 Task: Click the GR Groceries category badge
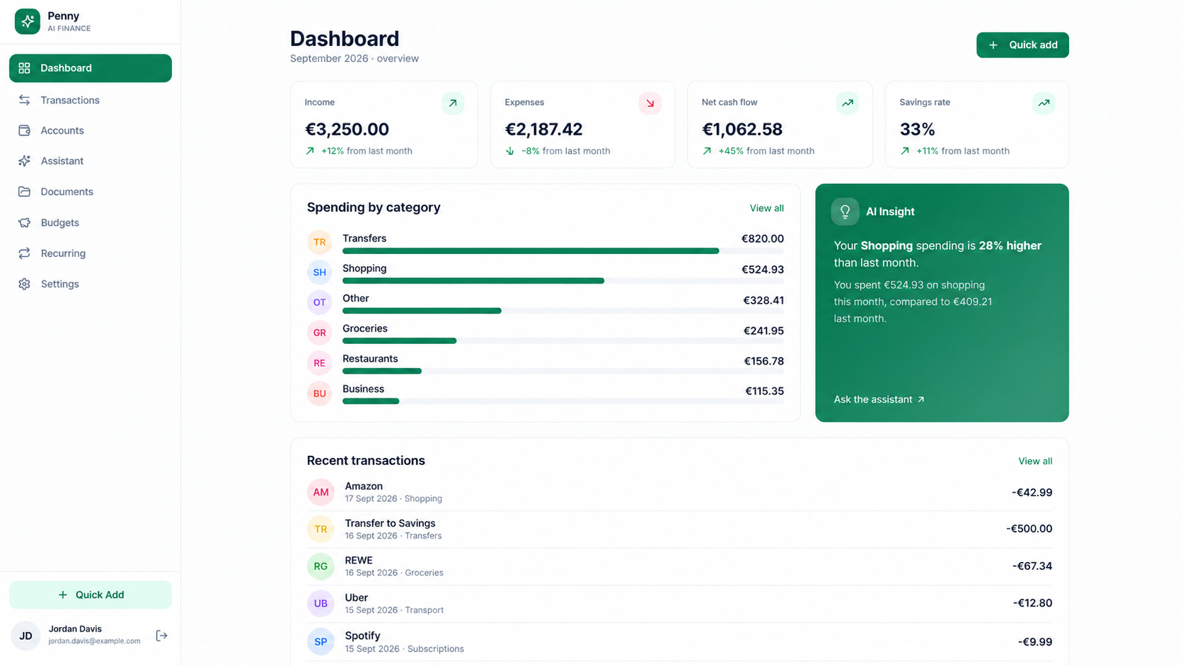(320, 333)
